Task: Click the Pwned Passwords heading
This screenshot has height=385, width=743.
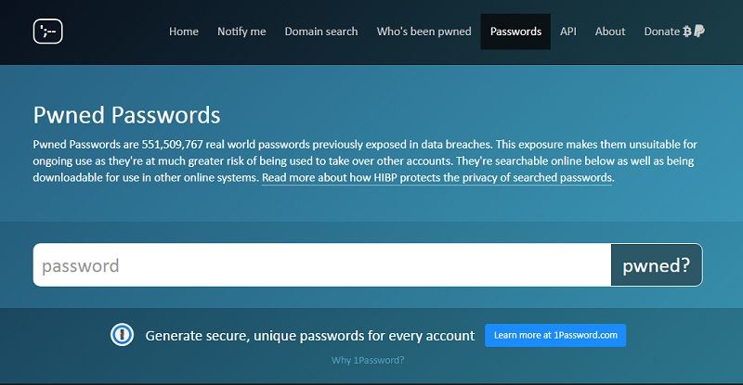Action: pyautogui.click(x=127, y=115)
